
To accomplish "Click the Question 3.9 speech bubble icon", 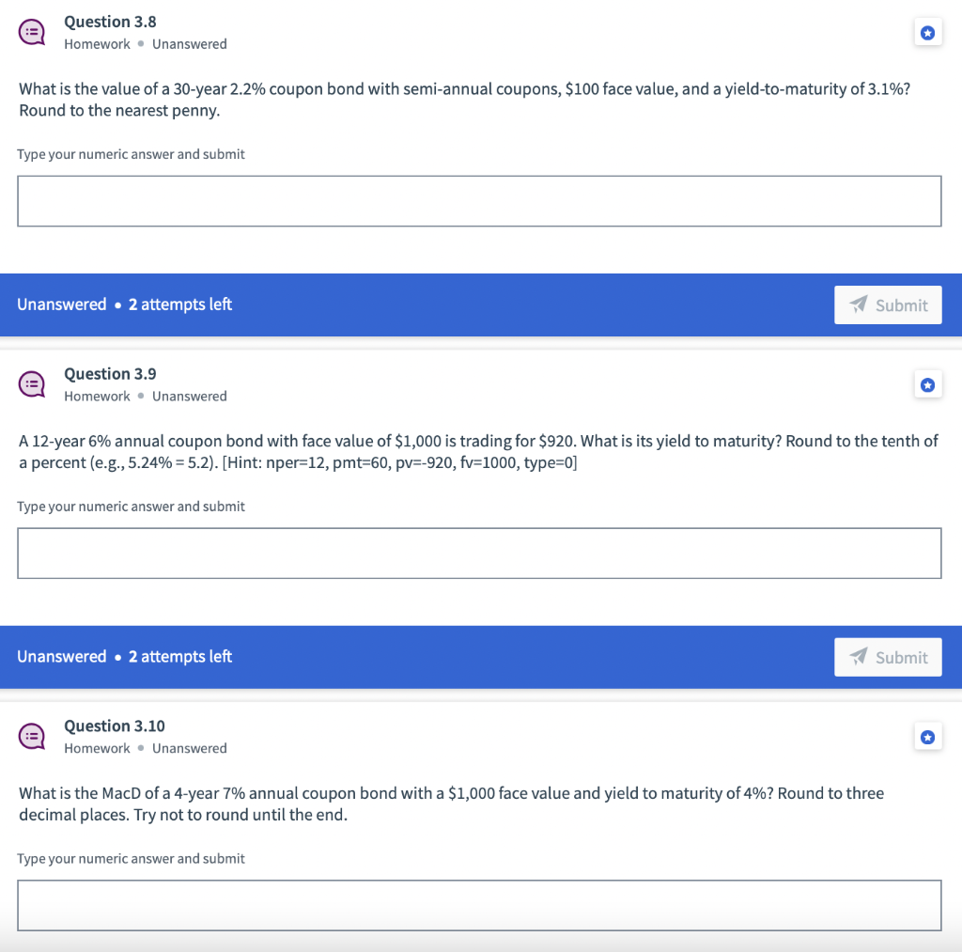I will pos(31,384).
